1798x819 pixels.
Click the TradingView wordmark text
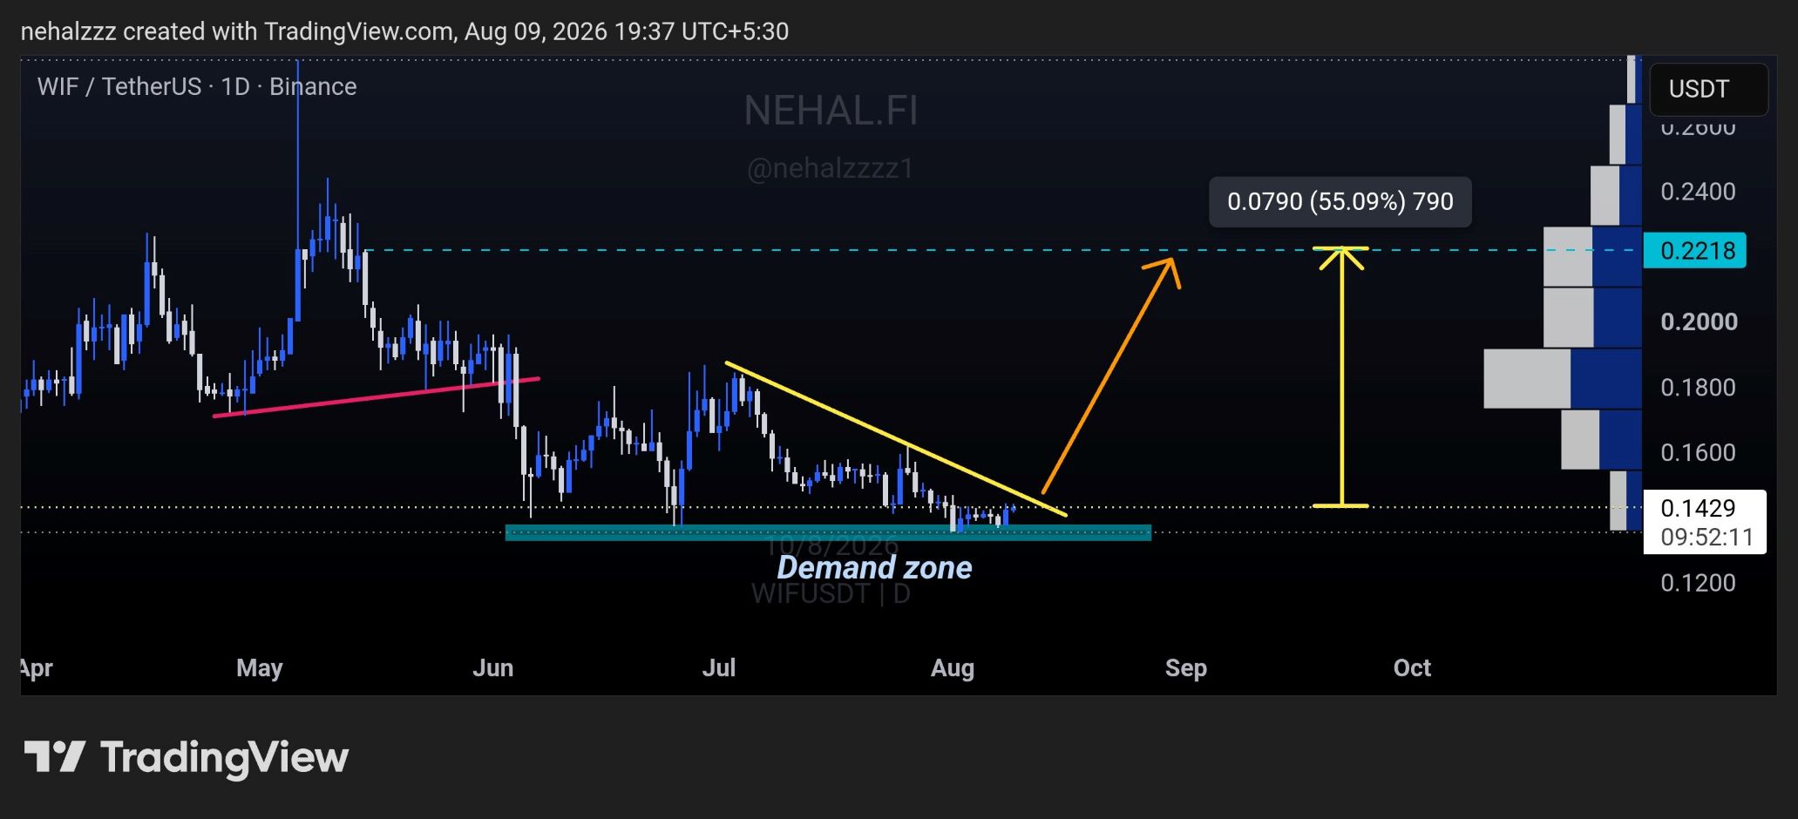click(225, 757)
